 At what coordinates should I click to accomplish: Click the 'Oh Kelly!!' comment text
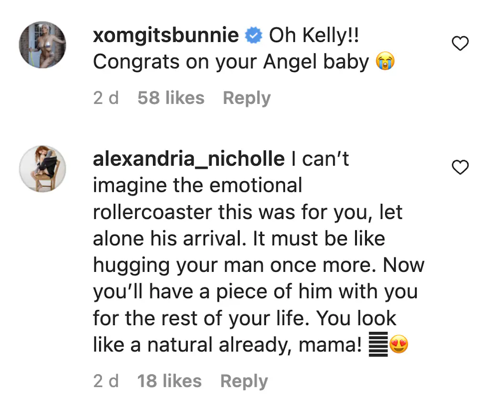314,36
